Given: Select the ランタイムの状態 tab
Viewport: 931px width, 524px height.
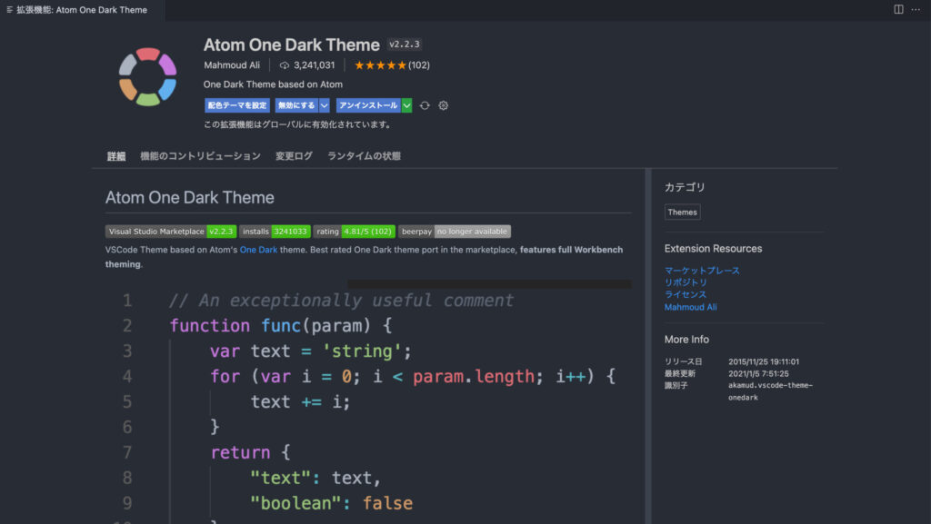Looking at the screenshot, I should pos(364,156).
